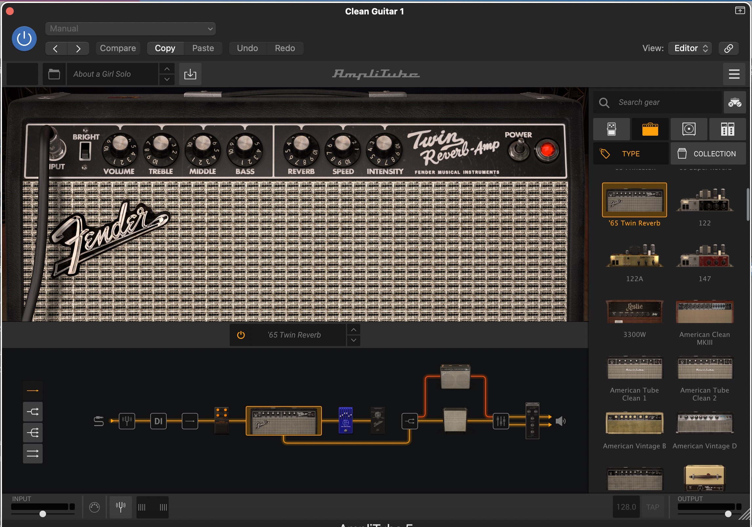The width and height of the screenshot is (752, 527).
Task: Click the input cable icon in chain
Action: [99, 421]
